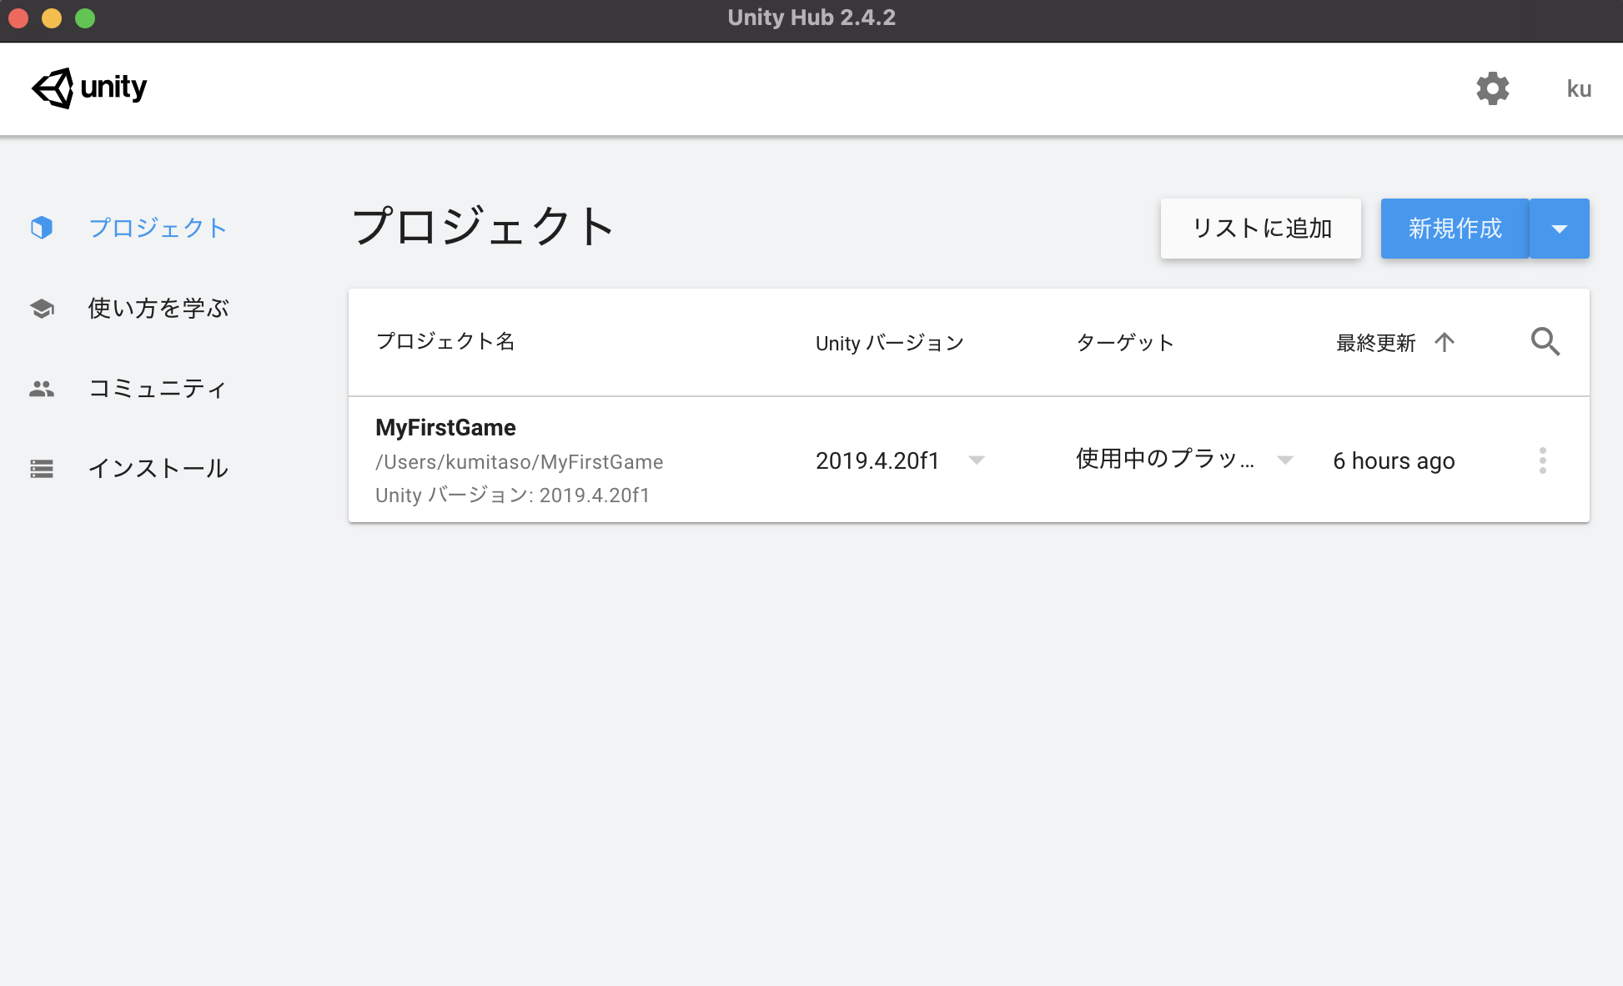
Task: Switch to インストール section
Action: click(x=158, y=469)
